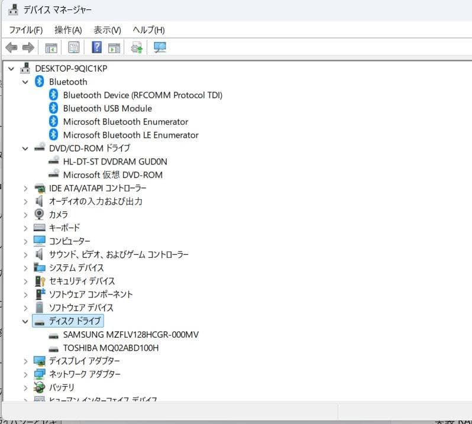Select Microsoft Bluetooth Enumerator device
The width and height of the screenshot is (472, 424).
click(125, 122)
